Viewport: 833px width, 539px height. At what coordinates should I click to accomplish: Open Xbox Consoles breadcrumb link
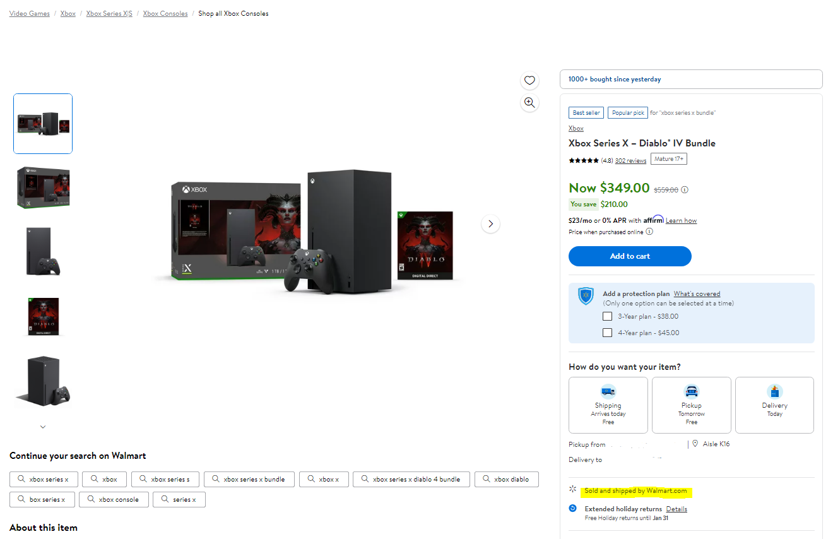tap(165, 13)
